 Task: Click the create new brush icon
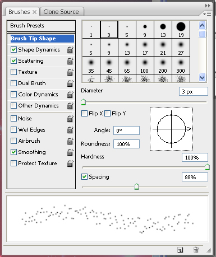pos(180,250)
